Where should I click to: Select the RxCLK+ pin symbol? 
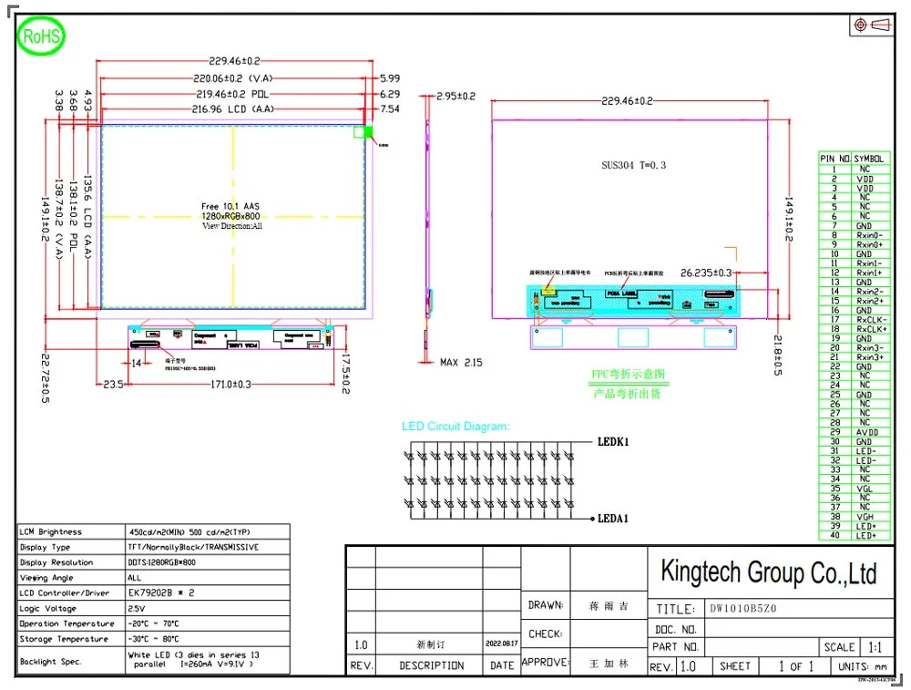[872, 329]
